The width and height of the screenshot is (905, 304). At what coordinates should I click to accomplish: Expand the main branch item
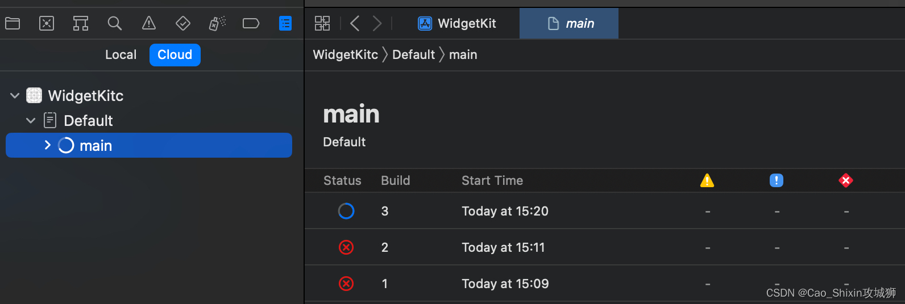pyautogui.click(x=48, y=145)
